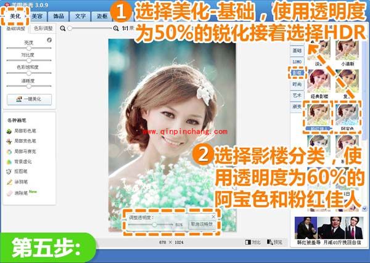This screenshot has width=370, height=263.
Task: Click the 对比 compare icon
Action: pos(248,242)
